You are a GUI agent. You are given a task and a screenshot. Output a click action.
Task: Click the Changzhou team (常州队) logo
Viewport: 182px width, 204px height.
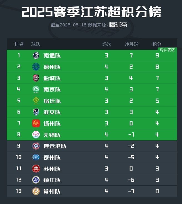(x=36, y=191)
